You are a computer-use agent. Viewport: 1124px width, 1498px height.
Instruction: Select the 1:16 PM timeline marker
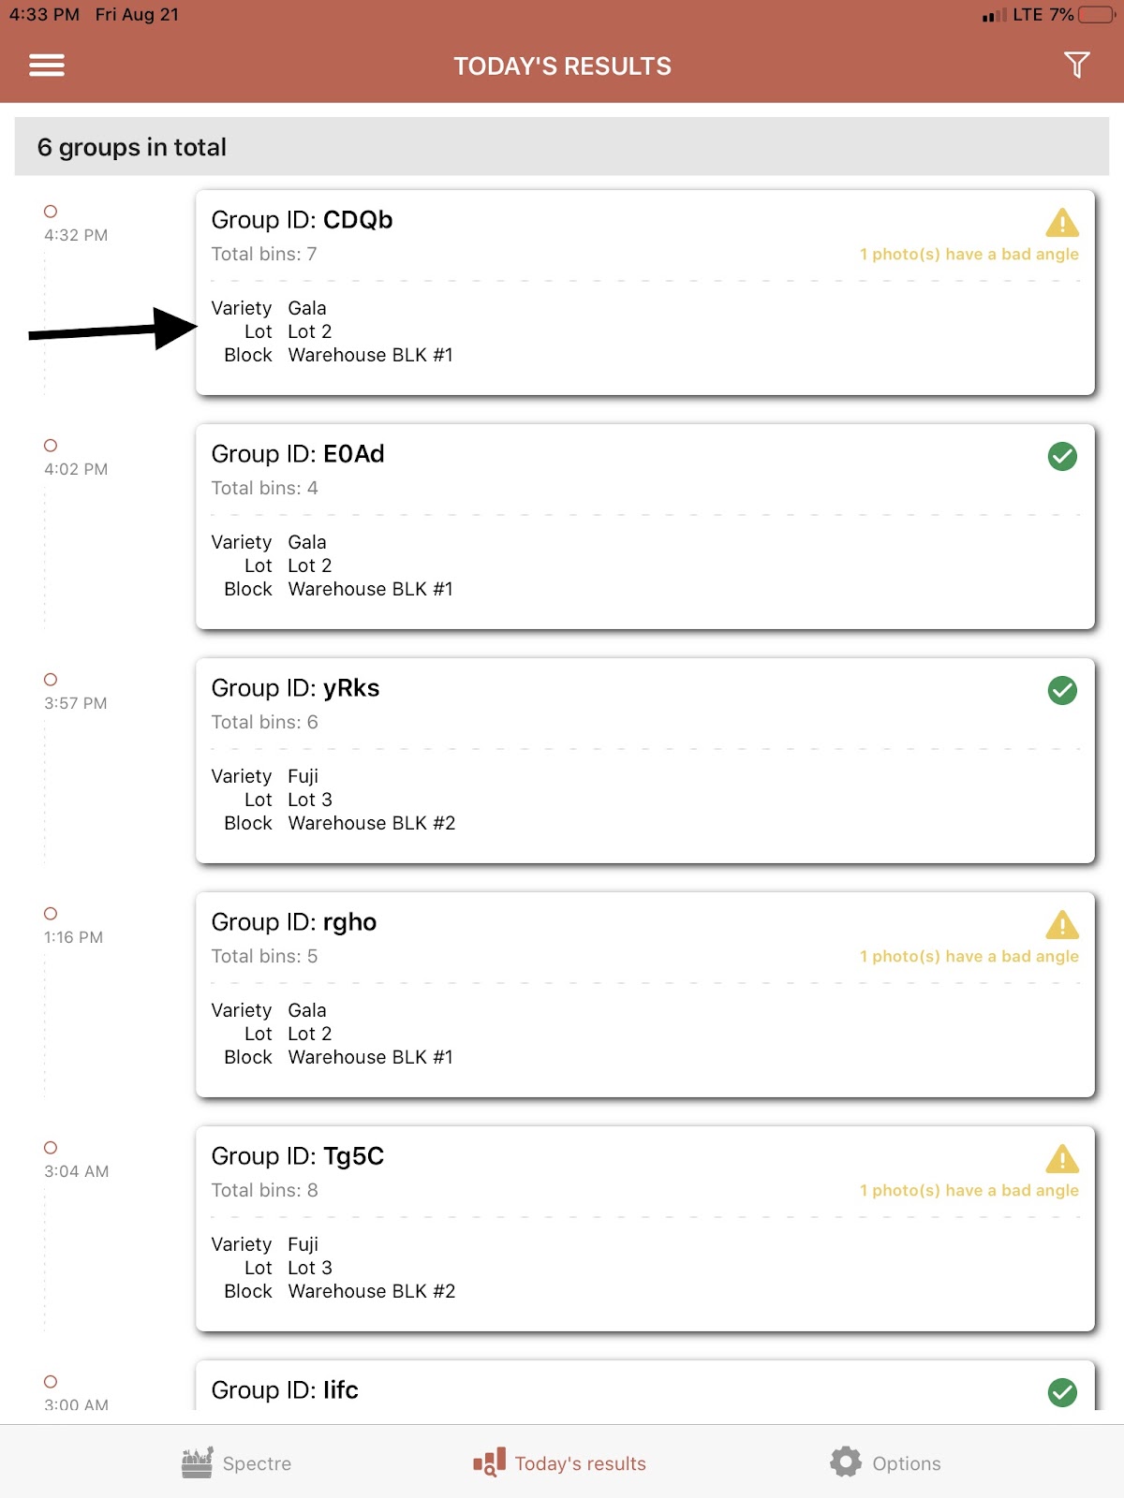(51, 914)
